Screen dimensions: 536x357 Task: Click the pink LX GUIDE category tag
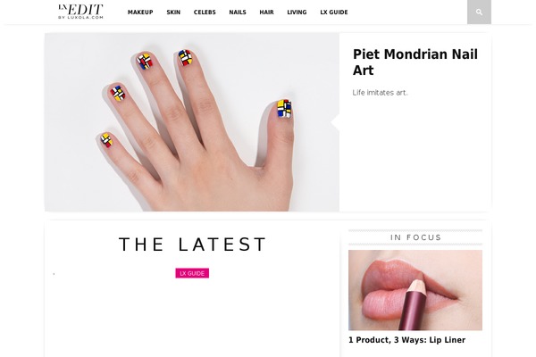(192, 273)
